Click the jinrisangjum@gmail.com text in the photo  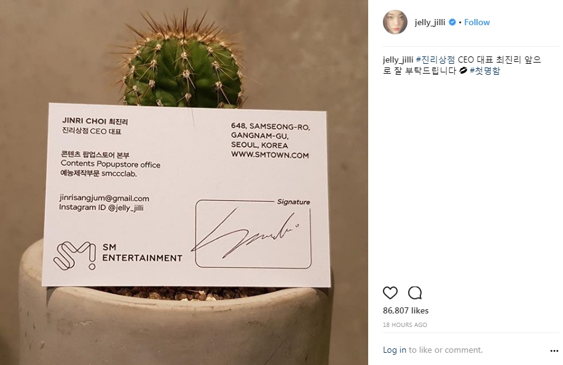pyautogui.click(x=104, y=198)
